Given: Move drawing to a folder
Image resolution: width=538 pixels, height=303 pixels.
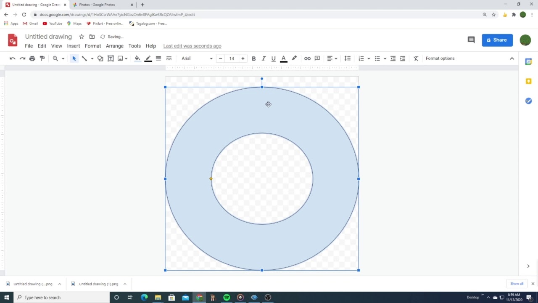Looking at the screenshot, I should click(x=92, y=37).
